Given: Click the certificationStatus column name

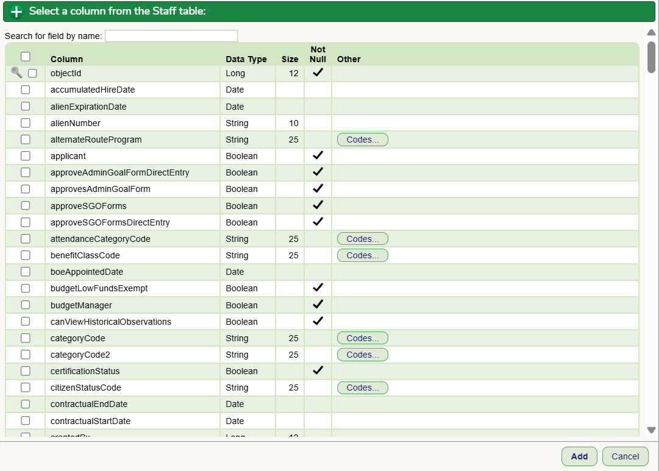Looking at the screenshot, I should [85, 372].
